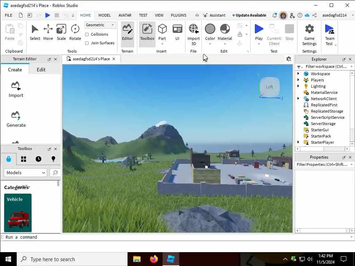Click the Toolbox search magnifier button
This screenshot has width=355, height=266.
(55, 173)
